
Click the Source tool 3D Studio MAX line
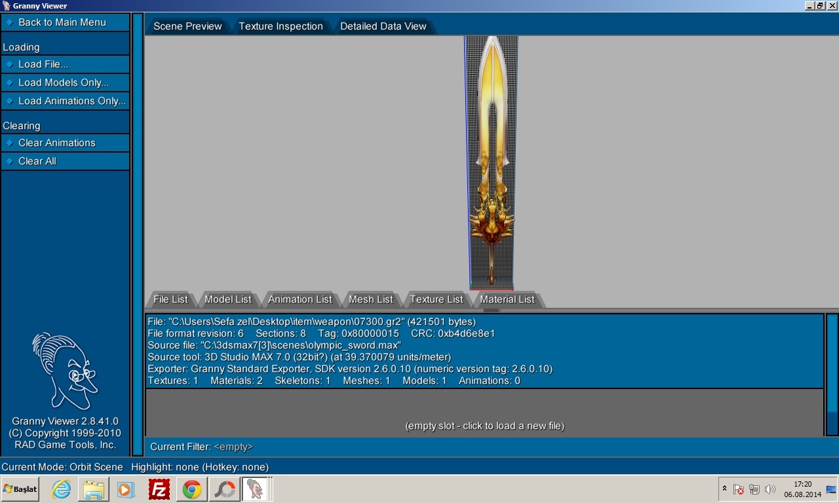(x=299, y=357)
